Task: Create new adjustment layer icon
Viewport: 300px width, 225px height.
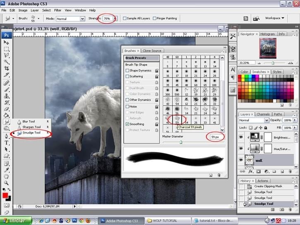Action: point(266,172)
